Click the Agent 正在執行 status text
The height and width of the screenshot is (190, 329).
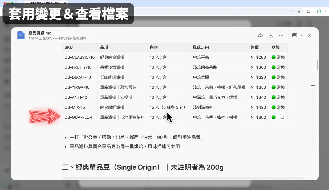tap(57, 38)
